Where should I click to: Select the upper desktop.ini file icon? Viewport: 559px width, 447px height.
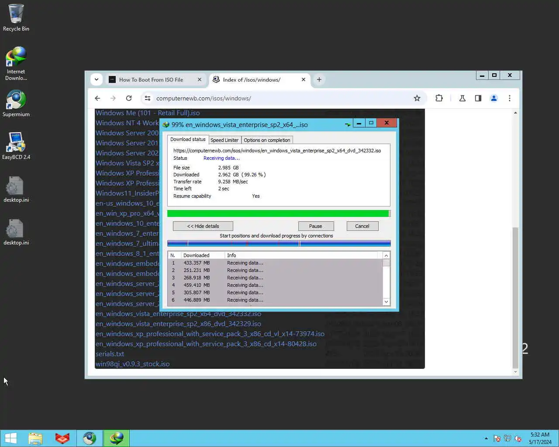click(x=16, y=189)
